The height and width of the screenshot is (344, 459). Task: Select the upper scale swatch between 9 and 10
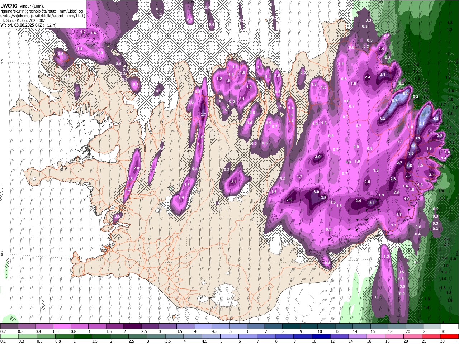coord(309,326)
